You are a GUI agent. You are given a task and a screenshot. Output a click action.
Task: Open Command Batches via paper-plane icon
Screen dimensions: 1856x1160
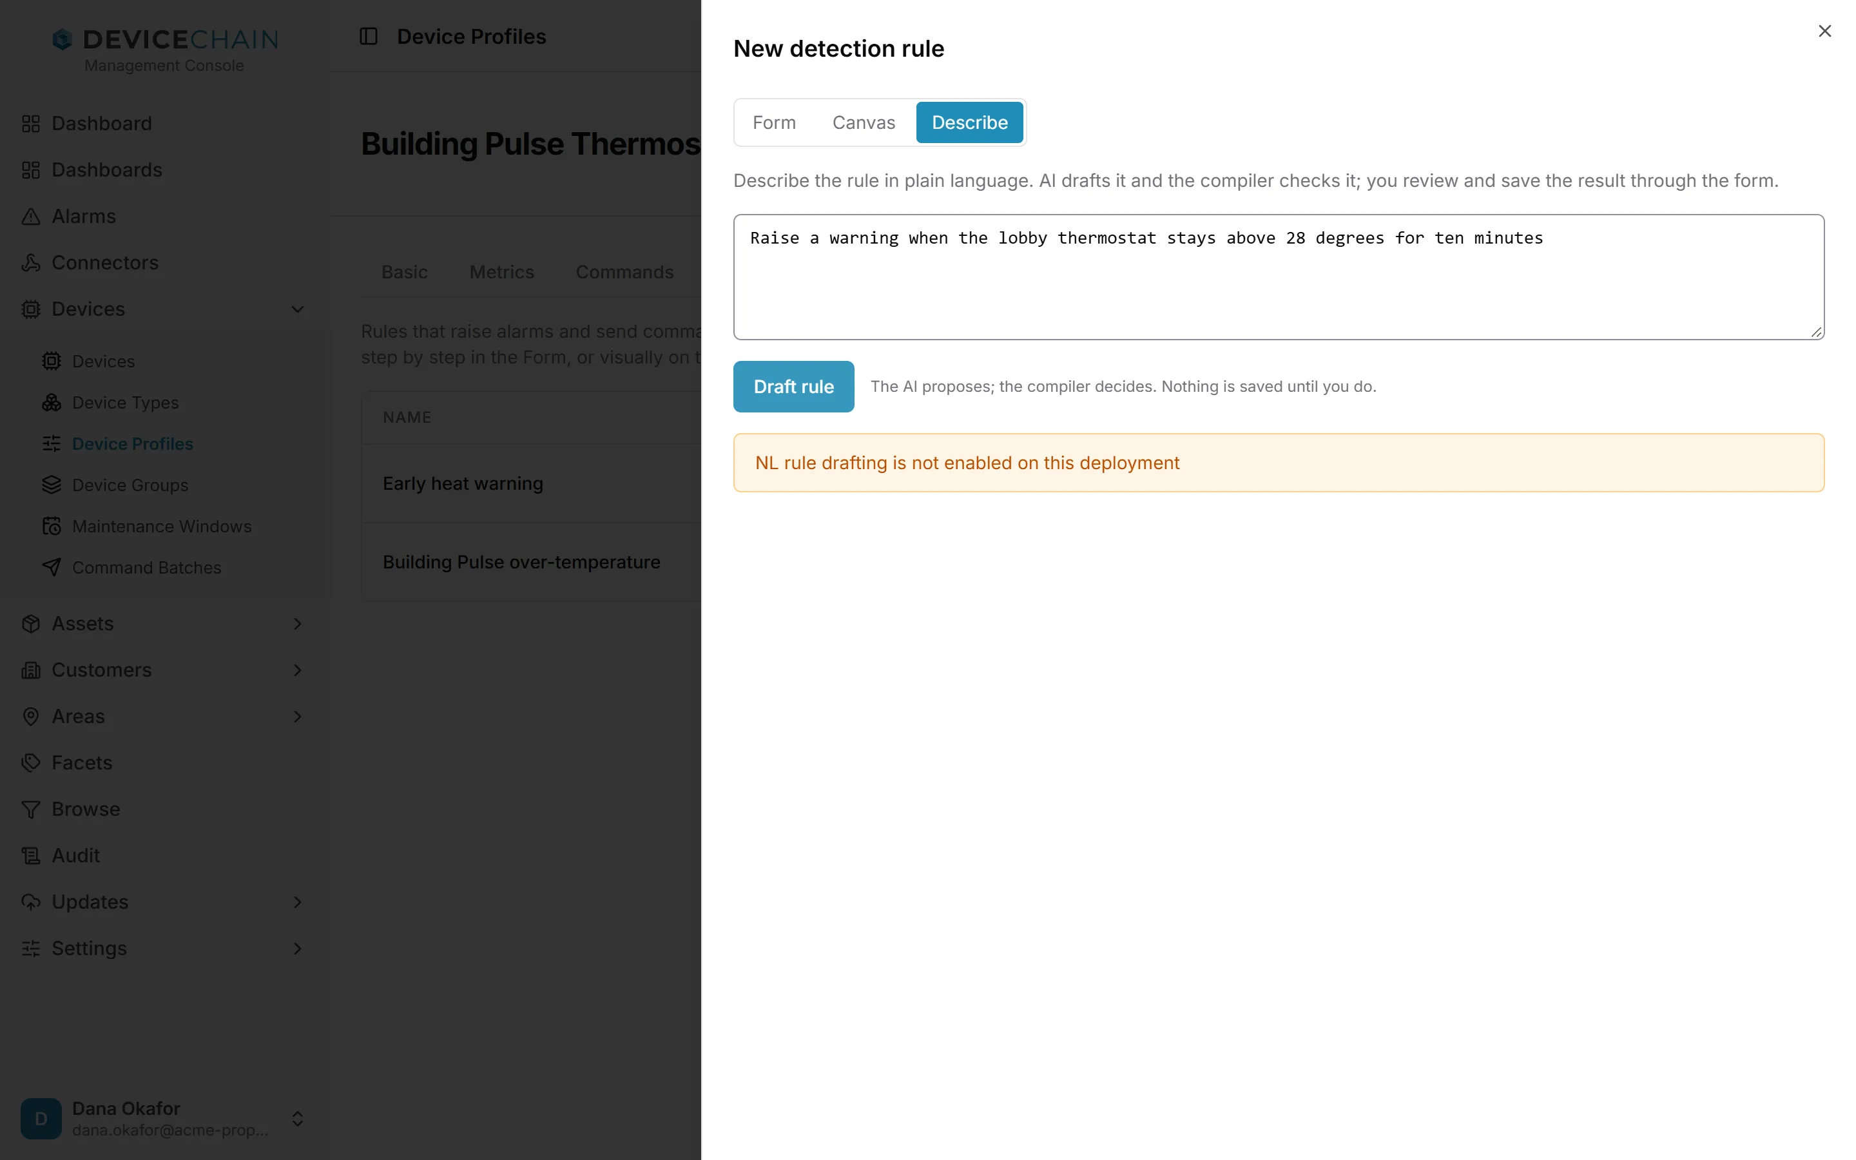(52, 568)
